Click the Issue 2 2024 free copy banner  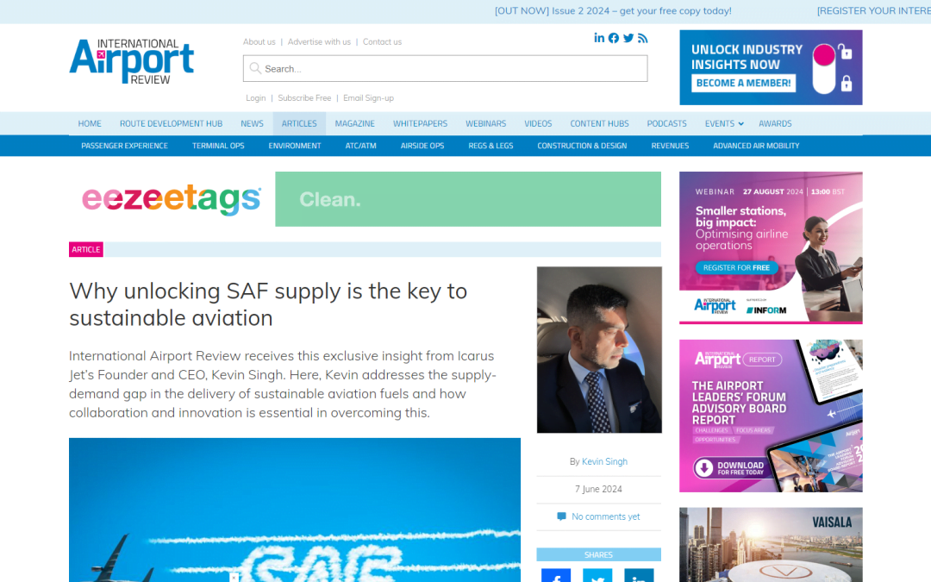click(x=613, y=10)
